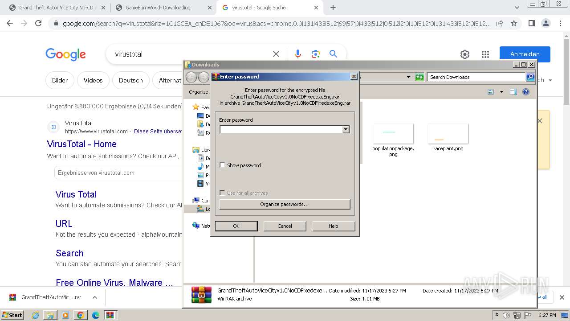Image resolution: width=570 pixels, height=321 pixels.
Task: Click the Share this page icon in the address bar
Action: point(500,24)
